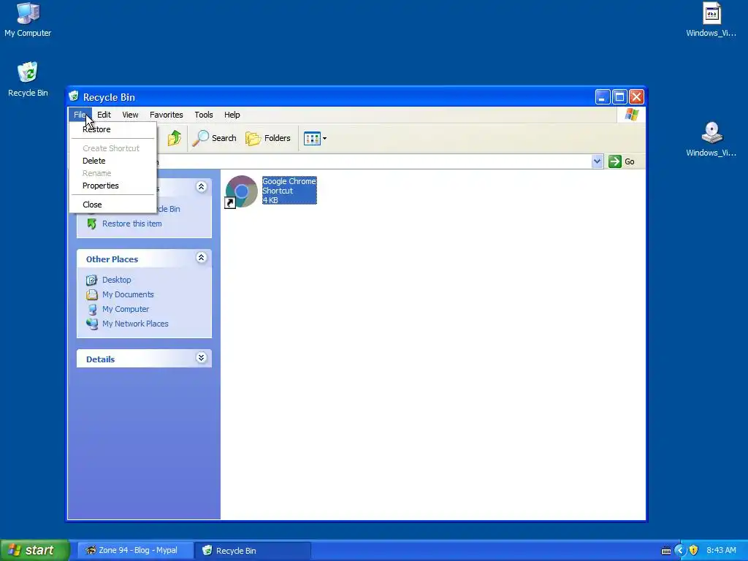Click the Up folder toolbar icon
Image resolution: width=748 pixels, height=561 pixels.
[174, 138]
